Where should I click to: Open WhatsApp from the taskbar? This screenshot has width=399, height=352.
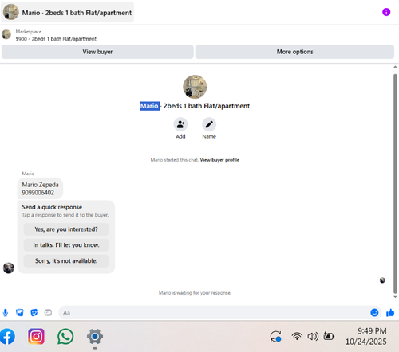click(x=65, y=337)
